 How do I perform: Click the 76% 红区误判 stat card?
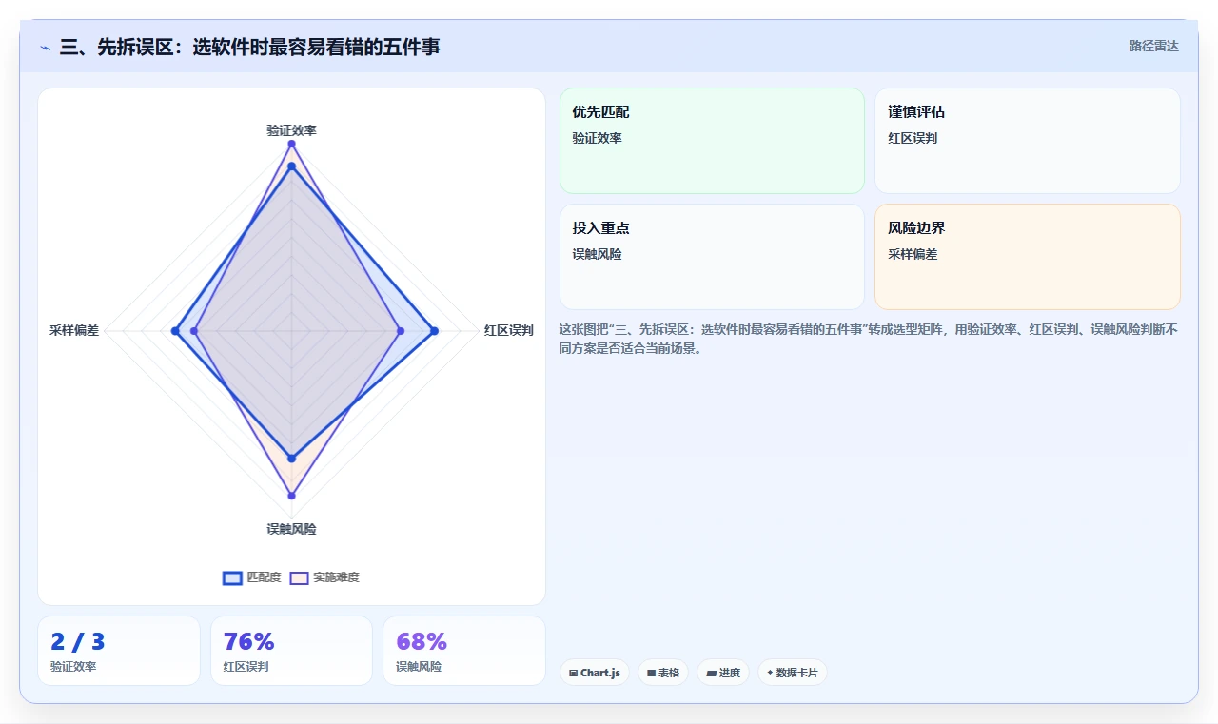pyautogui.click(x=291, y=651)
